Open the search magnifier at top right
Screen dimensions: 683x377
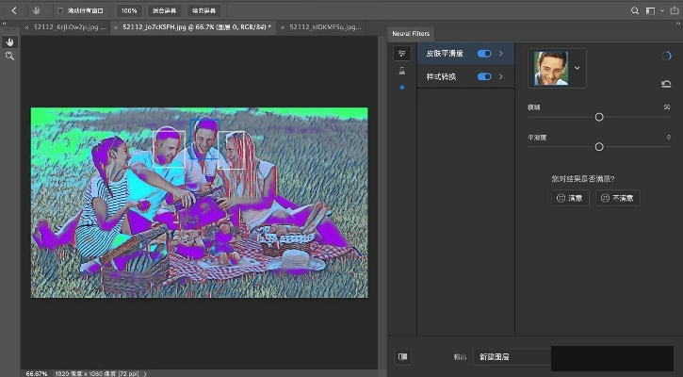point(635,10)
